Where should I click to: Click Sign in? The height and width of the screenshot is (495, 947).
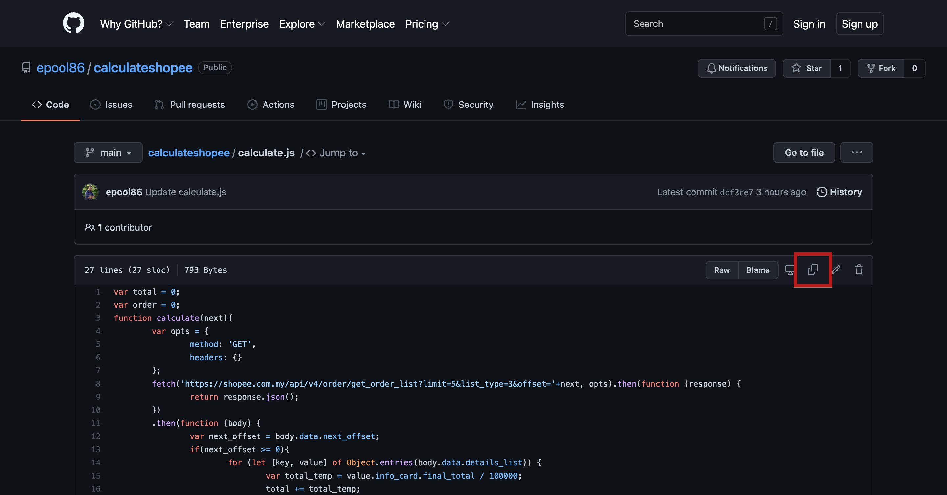click(809, 24)
